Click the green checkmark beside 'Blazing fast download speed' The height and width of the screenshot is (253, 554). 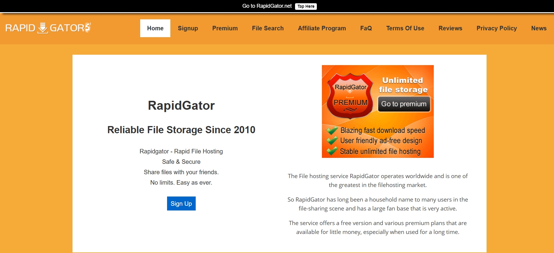[x=332, y=130]
